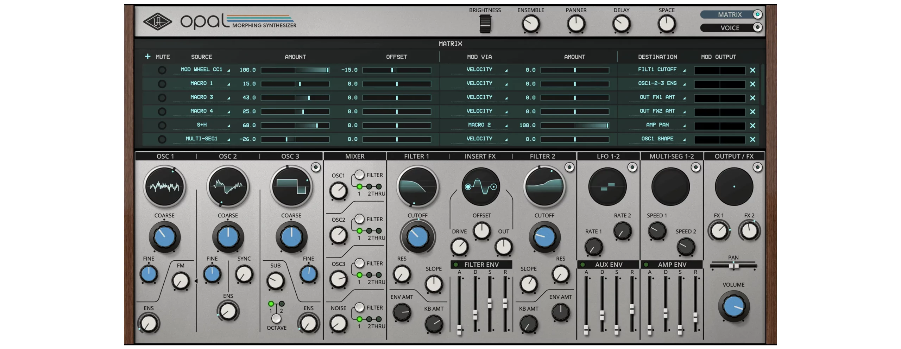Open the FILT1 CUTOFF destination dropdown
901x349 pixels.
[x=657, y=70]
